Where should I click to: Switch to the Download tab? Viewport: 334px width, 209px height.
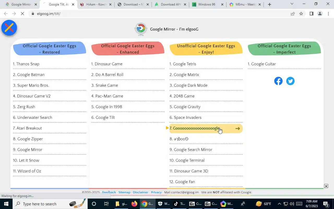133,4
